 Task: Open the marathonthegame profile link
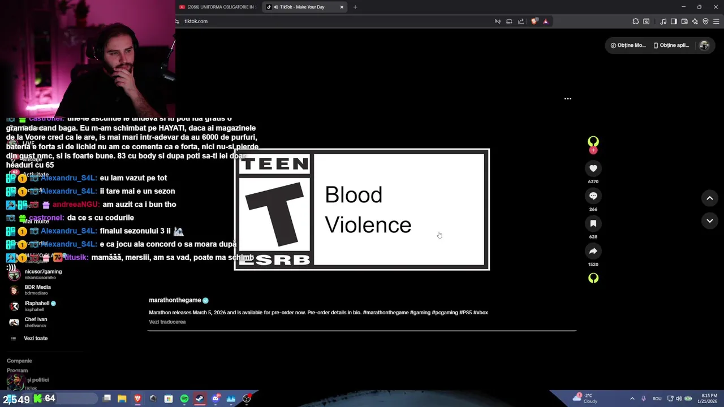pyautogui.click(x=175, y=300)
